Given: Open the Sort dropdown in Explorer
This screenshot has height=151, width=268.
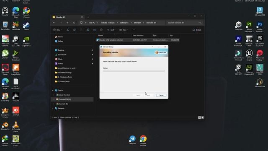Looking at the screenshot, I should [x=111, y=30].
